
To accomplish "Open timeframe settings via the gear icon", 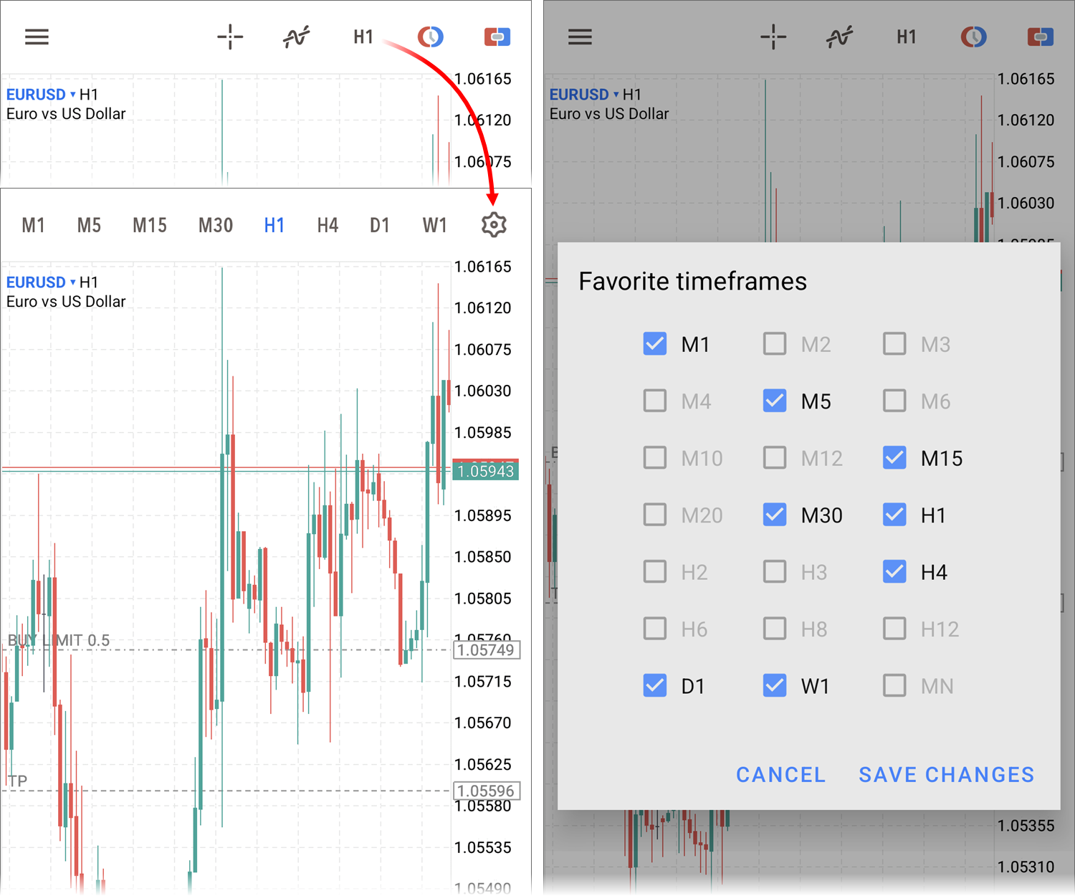I will click(494, 224).
